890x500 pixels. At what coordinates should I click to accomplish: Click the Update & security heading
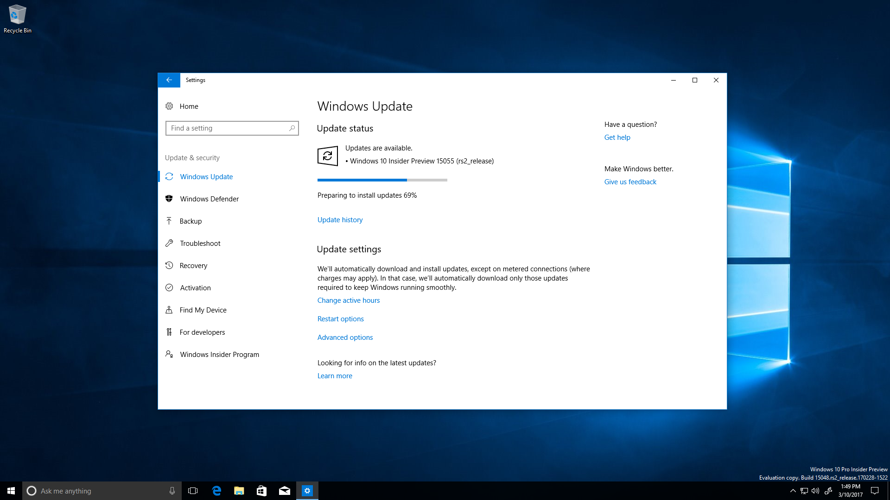(192, 158)
